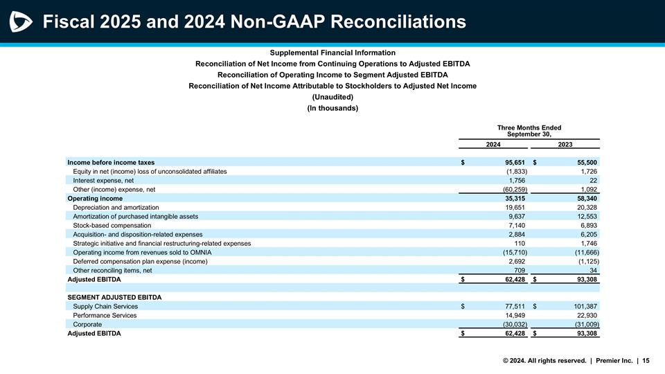Click the 2023 column header
The height and width of the screenshot is (374, 665).
point(565,145)
